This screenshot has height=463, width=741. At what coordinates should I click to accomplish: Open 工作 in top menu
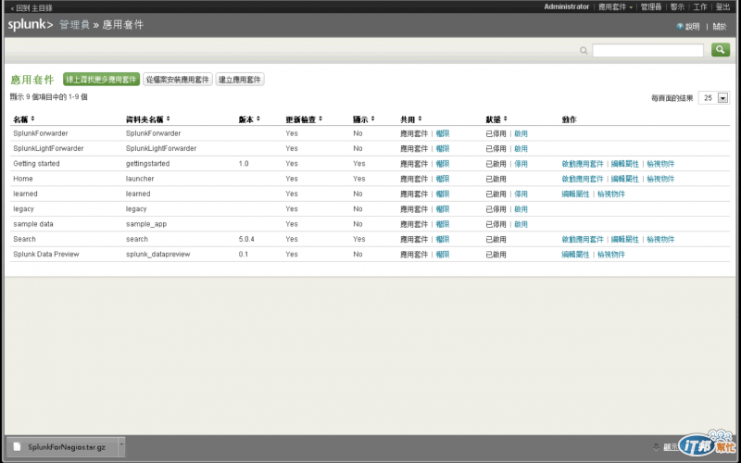(x=700, y=6)
